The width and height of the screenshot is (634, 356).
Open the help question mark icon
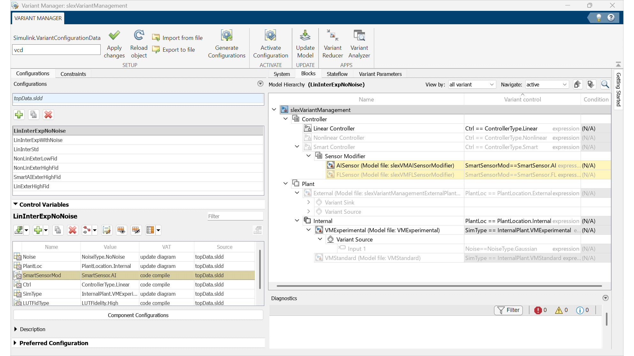click(x=611, y=18)
